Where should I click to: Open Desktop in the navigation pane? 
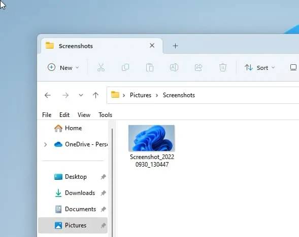pos(73,177)
